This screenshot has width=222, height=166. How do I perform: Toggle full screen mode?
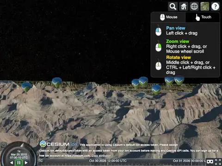tap(218, 162)
